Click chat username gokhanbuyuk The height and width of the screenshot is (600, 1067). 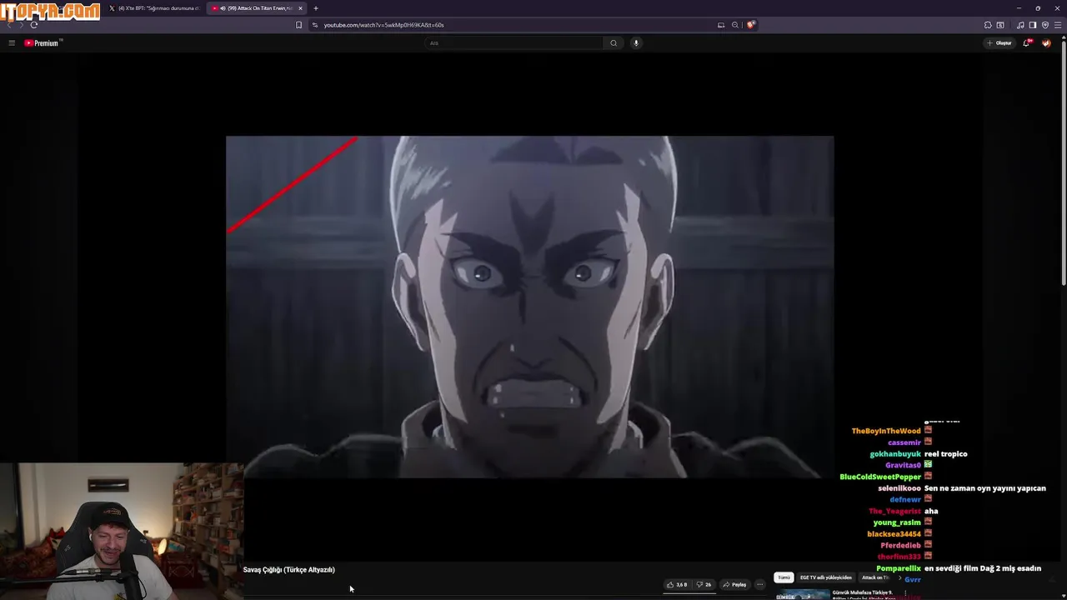[x=895, y=454]
